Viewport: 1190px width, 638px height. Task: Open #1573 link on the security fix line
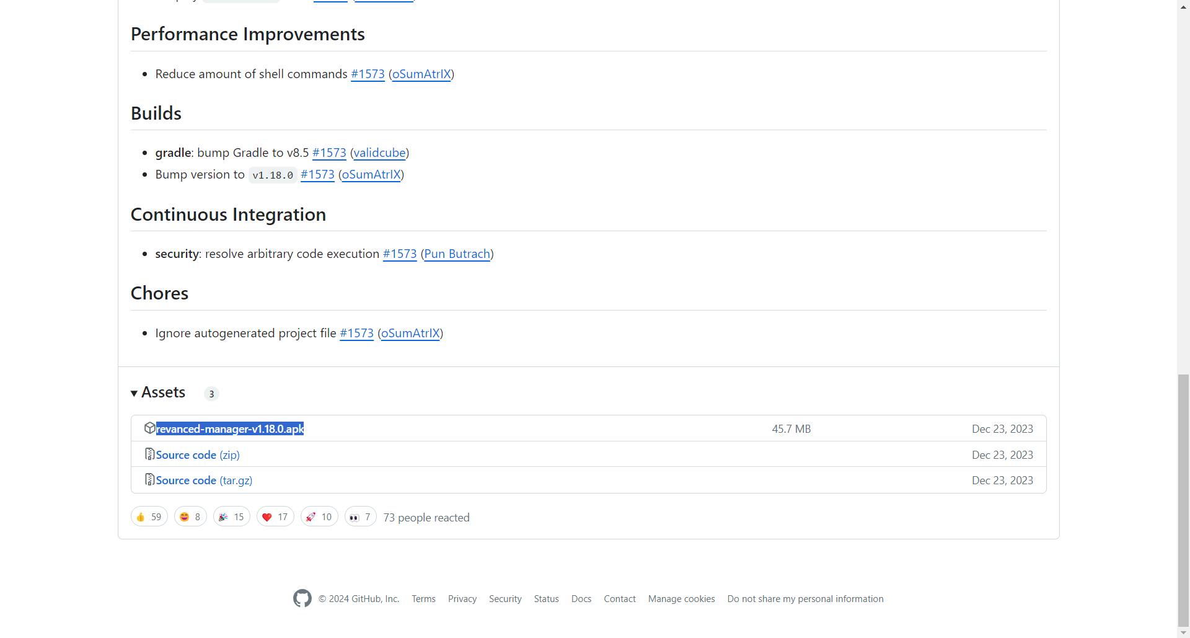[x=400, y=254]
